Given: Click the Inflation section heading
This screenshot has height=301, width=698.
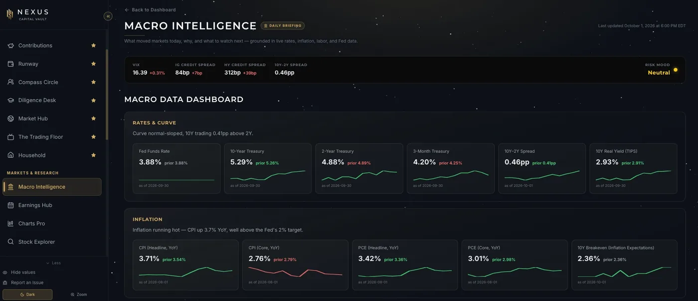Looking at the screenshot, I should click(x=148, y=219).
